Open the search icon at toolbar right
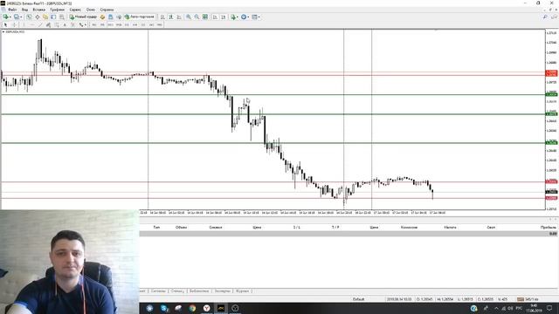Viewport: 559px width, 314px height. pyautogui.click(x=545, y=17)
